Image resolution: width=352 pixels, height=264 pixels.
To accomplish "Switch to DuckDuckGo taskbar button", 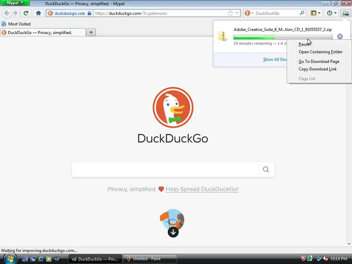I will 95,259.
